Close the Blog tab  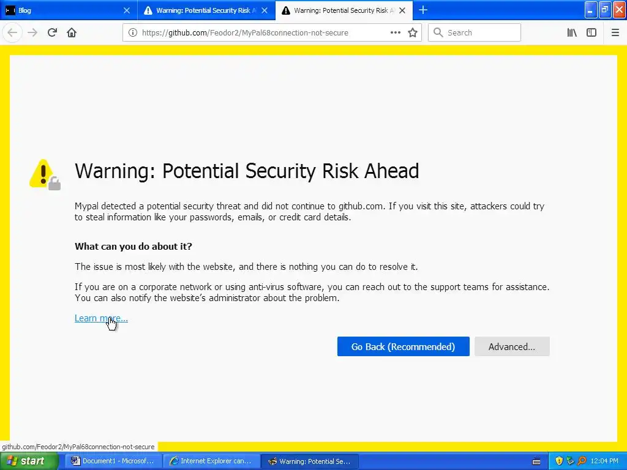coord(126,10)
